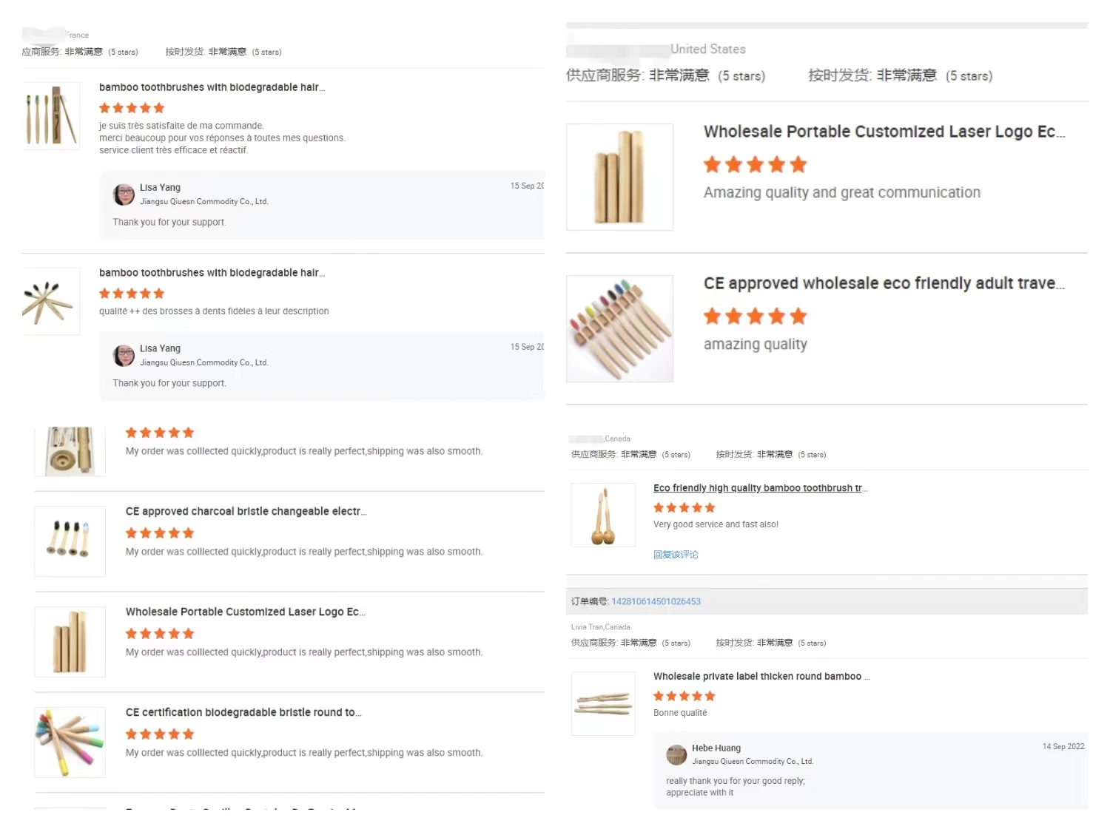Click the thumbnail beside 'Bonne qualité' review

603,703
